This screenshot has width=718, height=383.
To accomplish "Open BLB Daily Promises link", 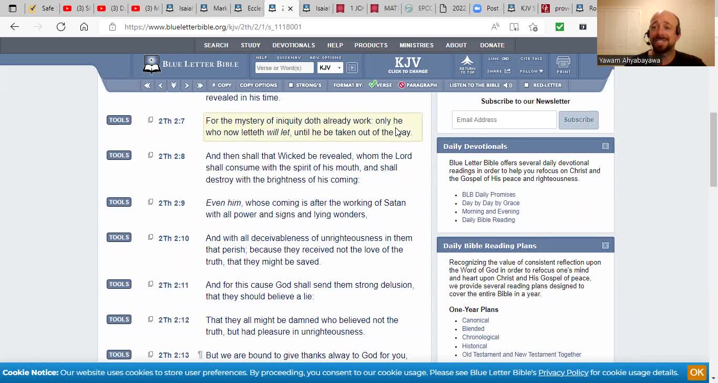I will [489, 195].
